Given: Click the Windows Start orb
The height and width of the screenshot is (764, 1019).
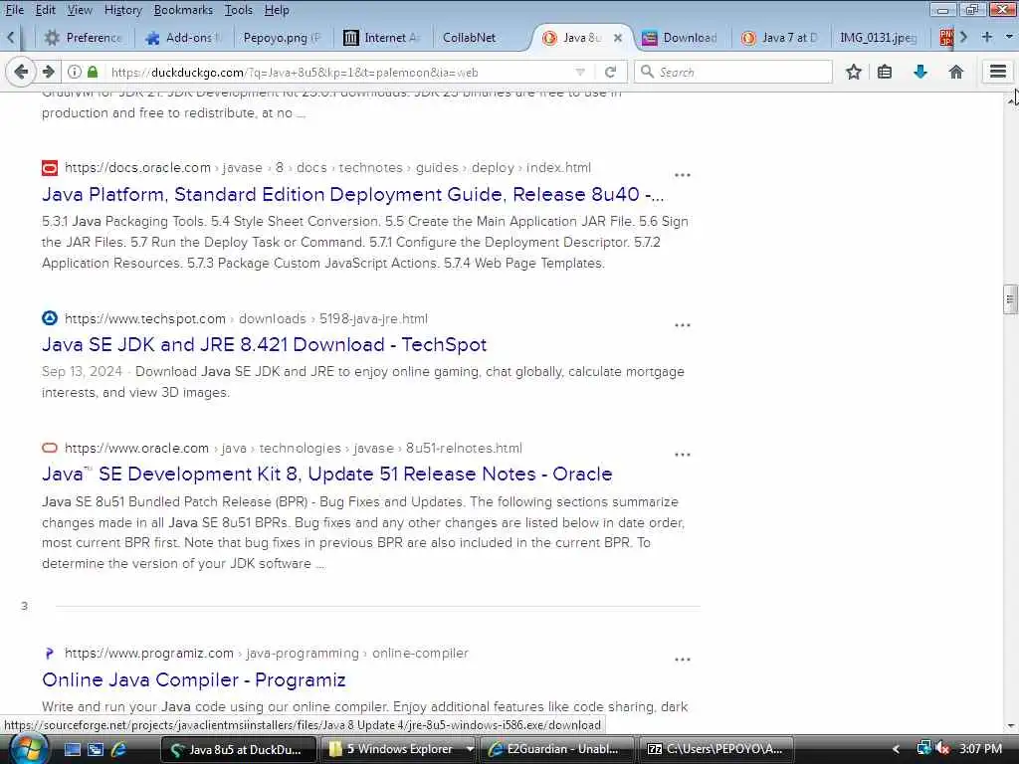Looking at the screenshot, I should (x=27, y=750).
